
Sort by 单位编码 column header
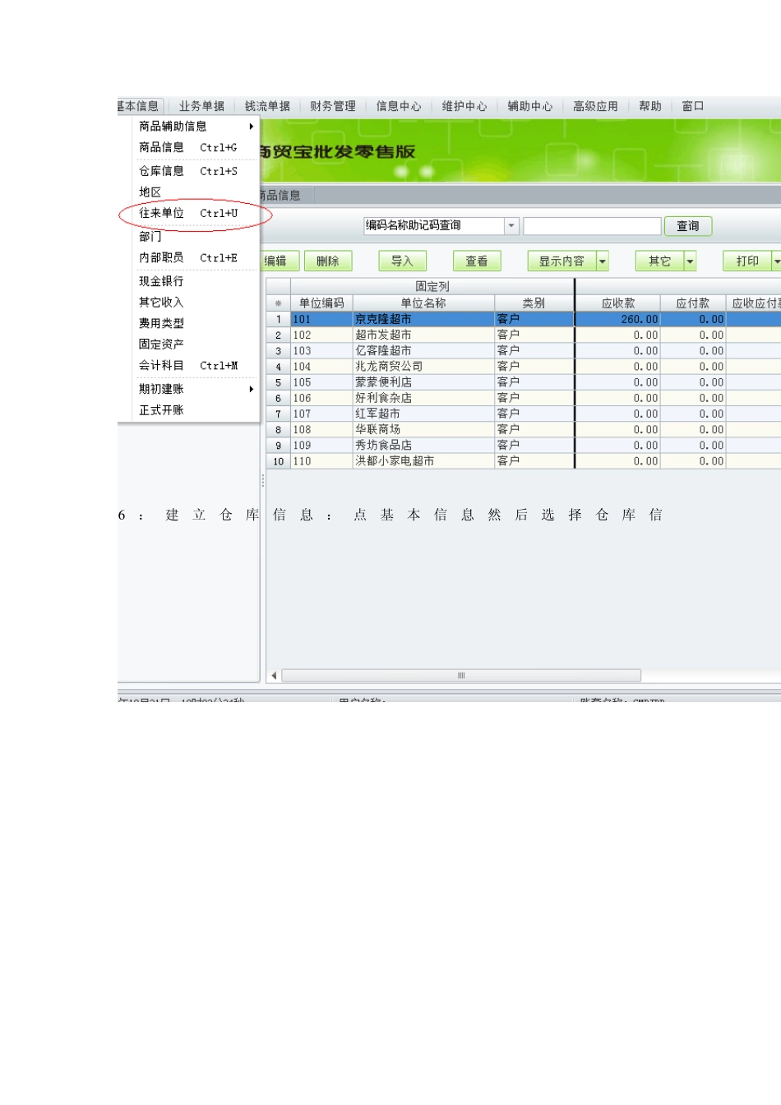(x=321, y=303)
